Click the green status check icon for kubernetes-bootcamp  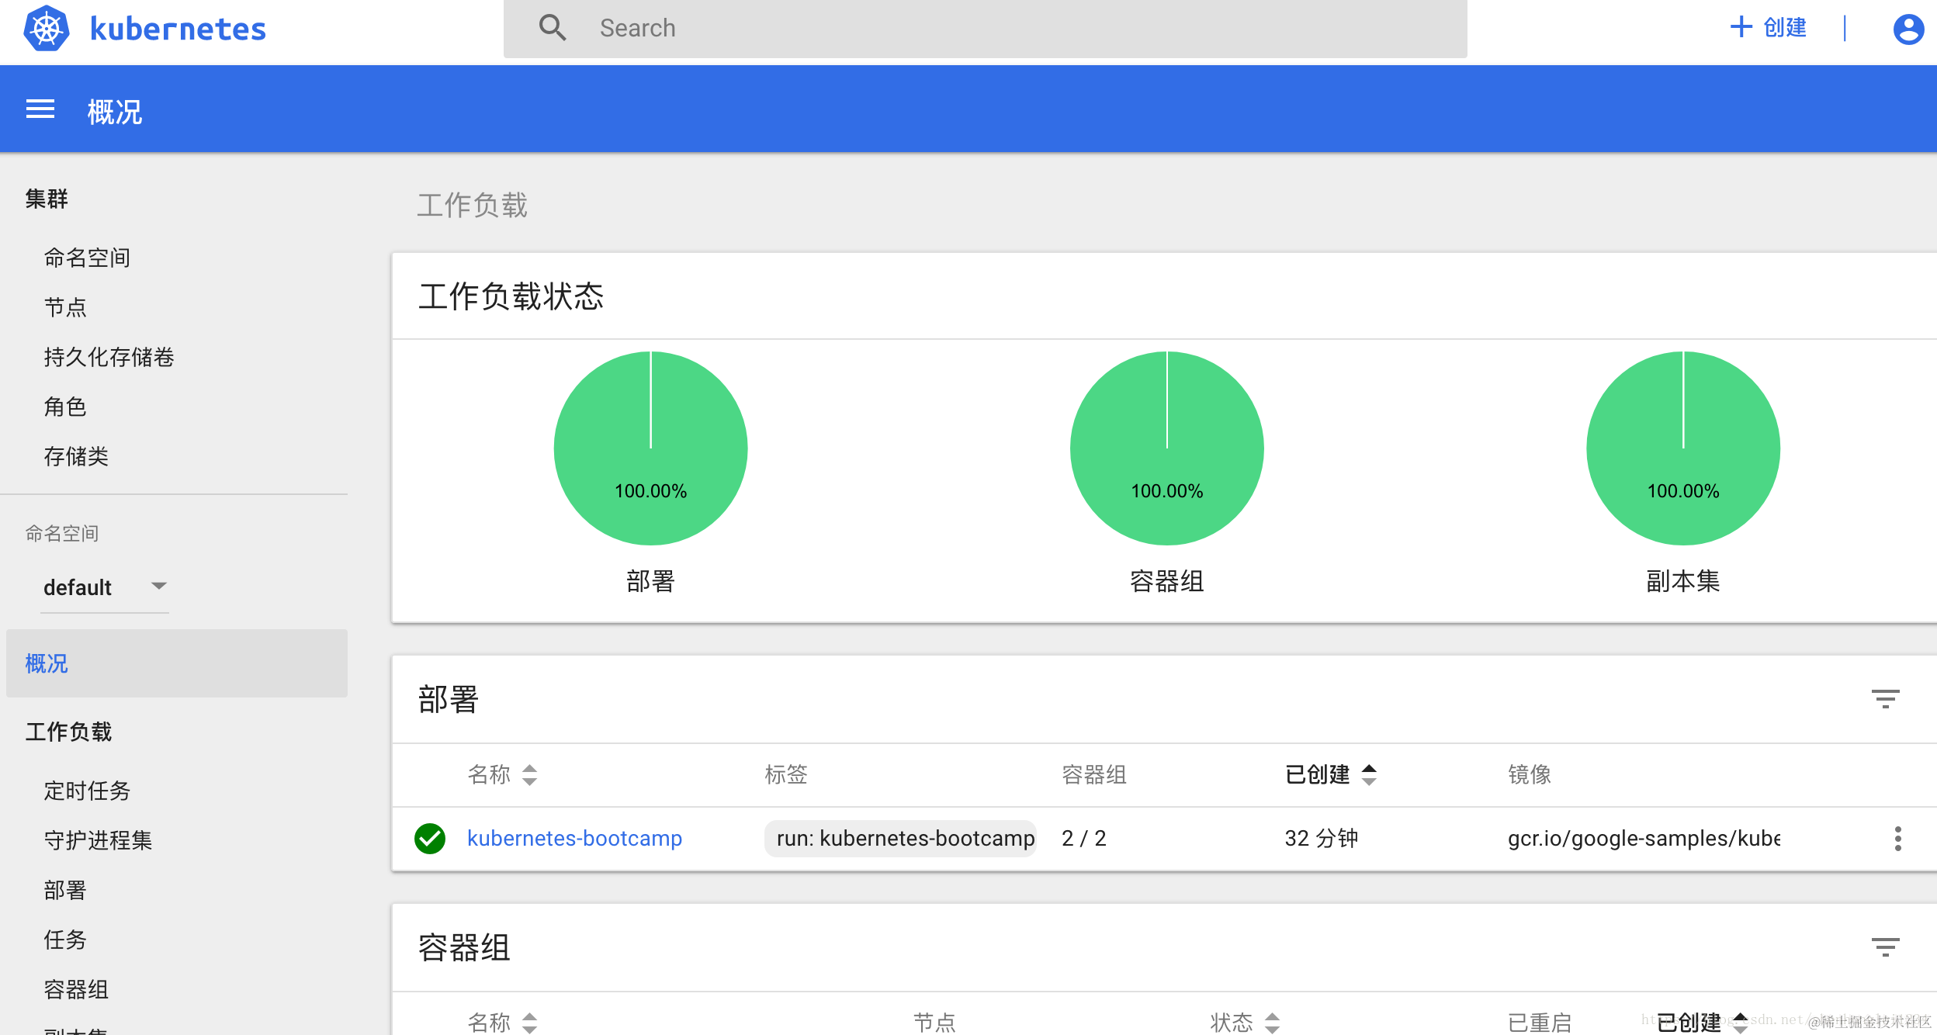(x=431, y=838)
